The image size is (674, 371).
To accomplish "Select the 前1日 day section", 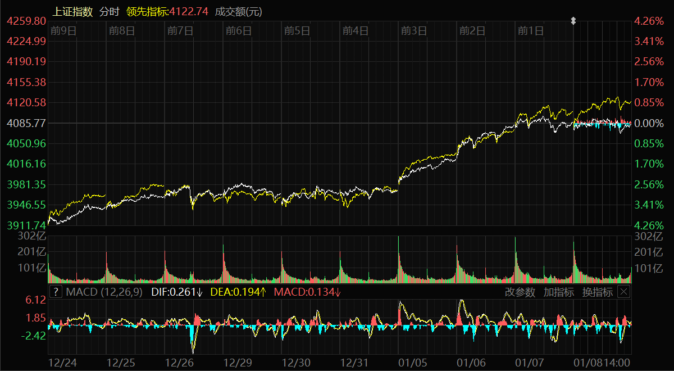I will [531, 31].
